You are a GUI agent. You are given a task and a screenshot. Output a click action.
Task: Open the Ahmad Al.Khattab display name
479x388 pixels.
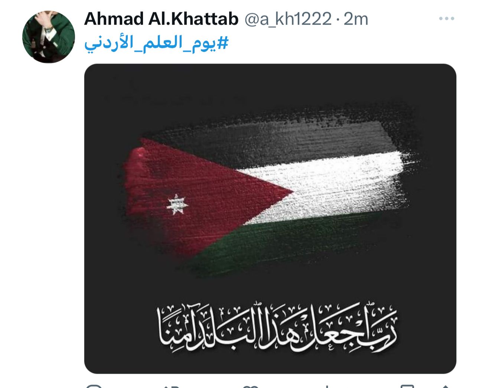click(x=161, y=19)
